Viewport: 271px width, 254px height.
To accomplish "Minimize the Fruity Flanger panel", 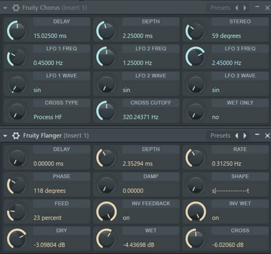I will point(257,135).
